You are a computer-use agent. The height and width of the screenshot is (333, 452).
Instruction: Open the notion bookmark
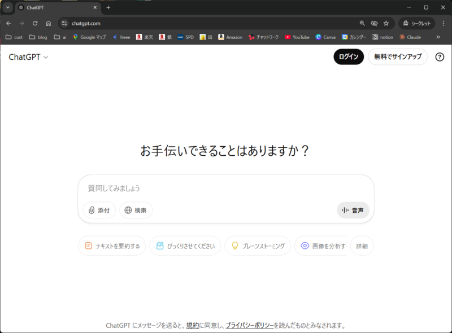click(383, 37)
